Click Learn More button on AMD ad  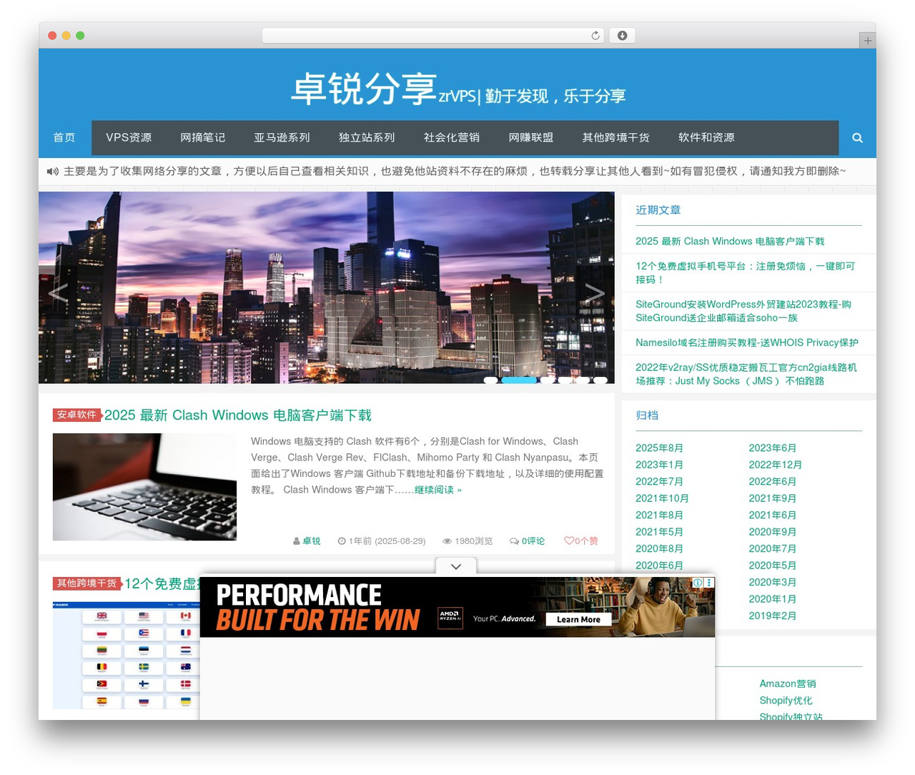[x=579, y=619]
